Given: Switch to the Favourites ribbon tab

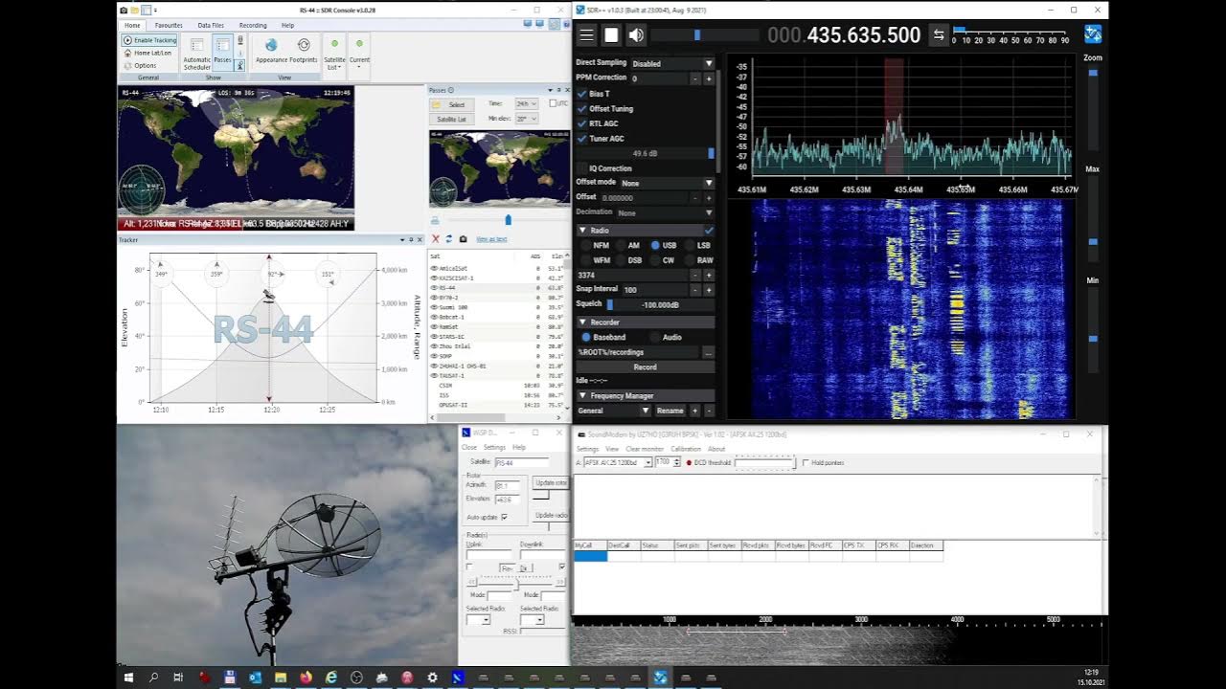Looking at the screenshot, I should tap(169, 25).
